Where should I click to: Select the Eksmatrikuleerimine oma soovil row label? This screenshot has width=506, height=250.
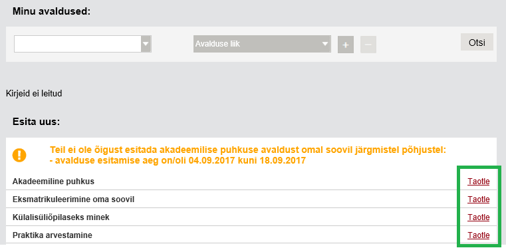tap(73, 199)
